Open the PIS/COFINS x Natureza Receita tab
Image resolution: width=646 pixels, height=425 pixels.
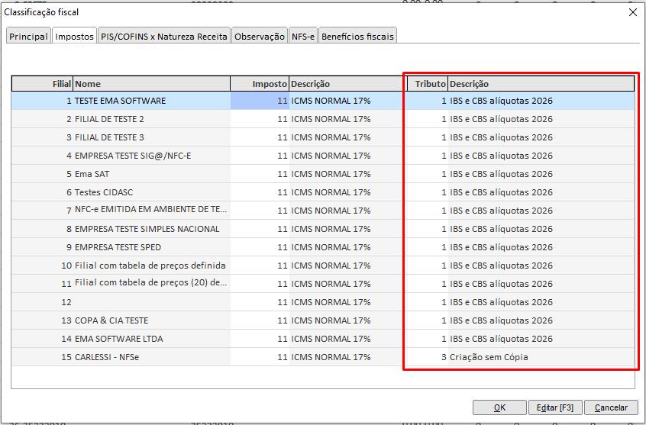coord(163,37)
